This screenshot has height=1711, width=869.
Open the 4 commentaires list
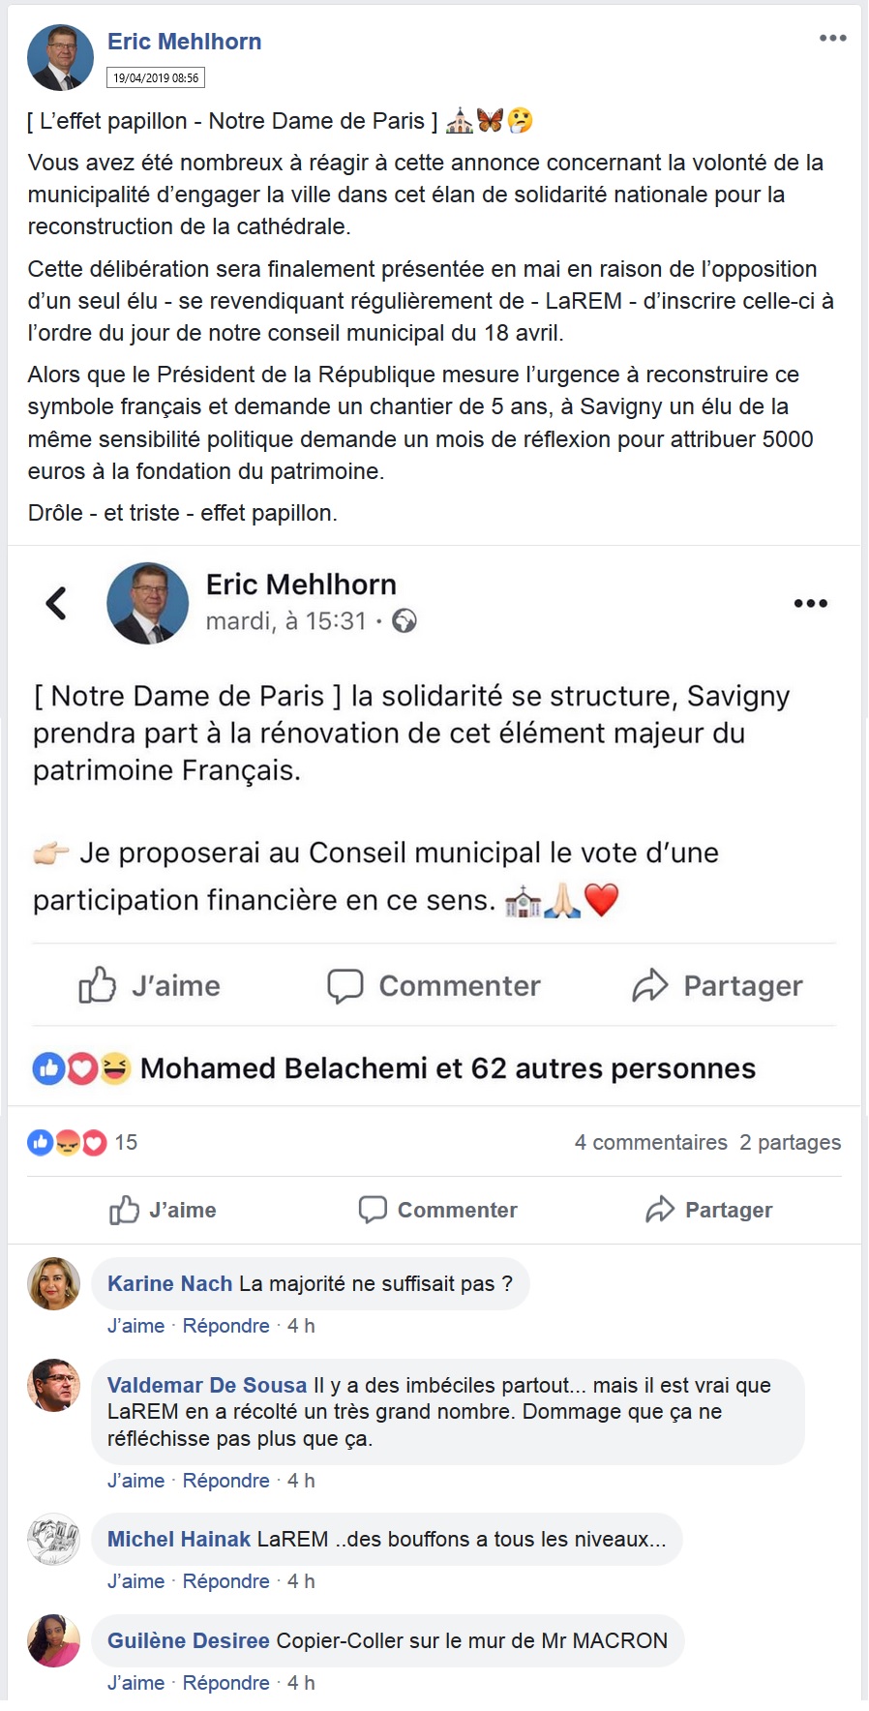pos(649,1143)
